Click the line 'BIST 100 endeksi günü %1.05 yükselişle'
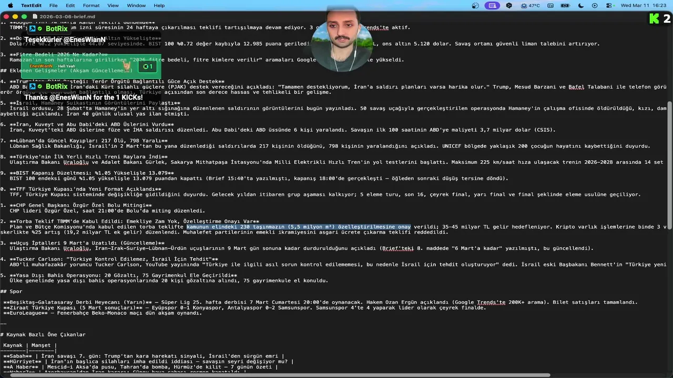The width and height of the screenshot is (673, 378). click(259, 178)
